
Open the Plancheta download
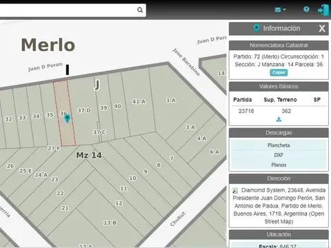click(x=279, y=145)
